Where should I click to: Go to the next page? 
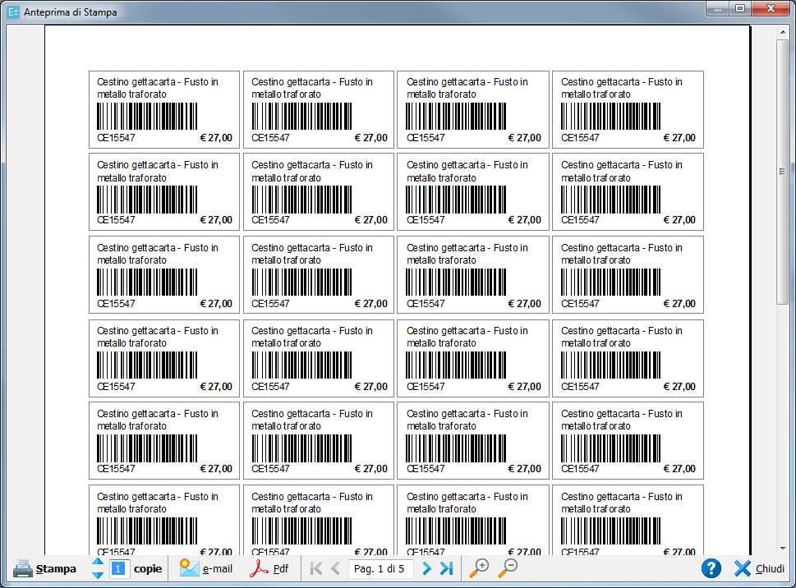point(426,568)
